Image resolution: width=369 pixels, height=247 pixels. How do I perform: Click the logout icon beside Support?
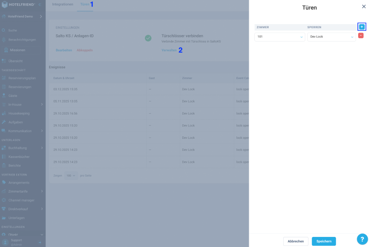point(40,242)
